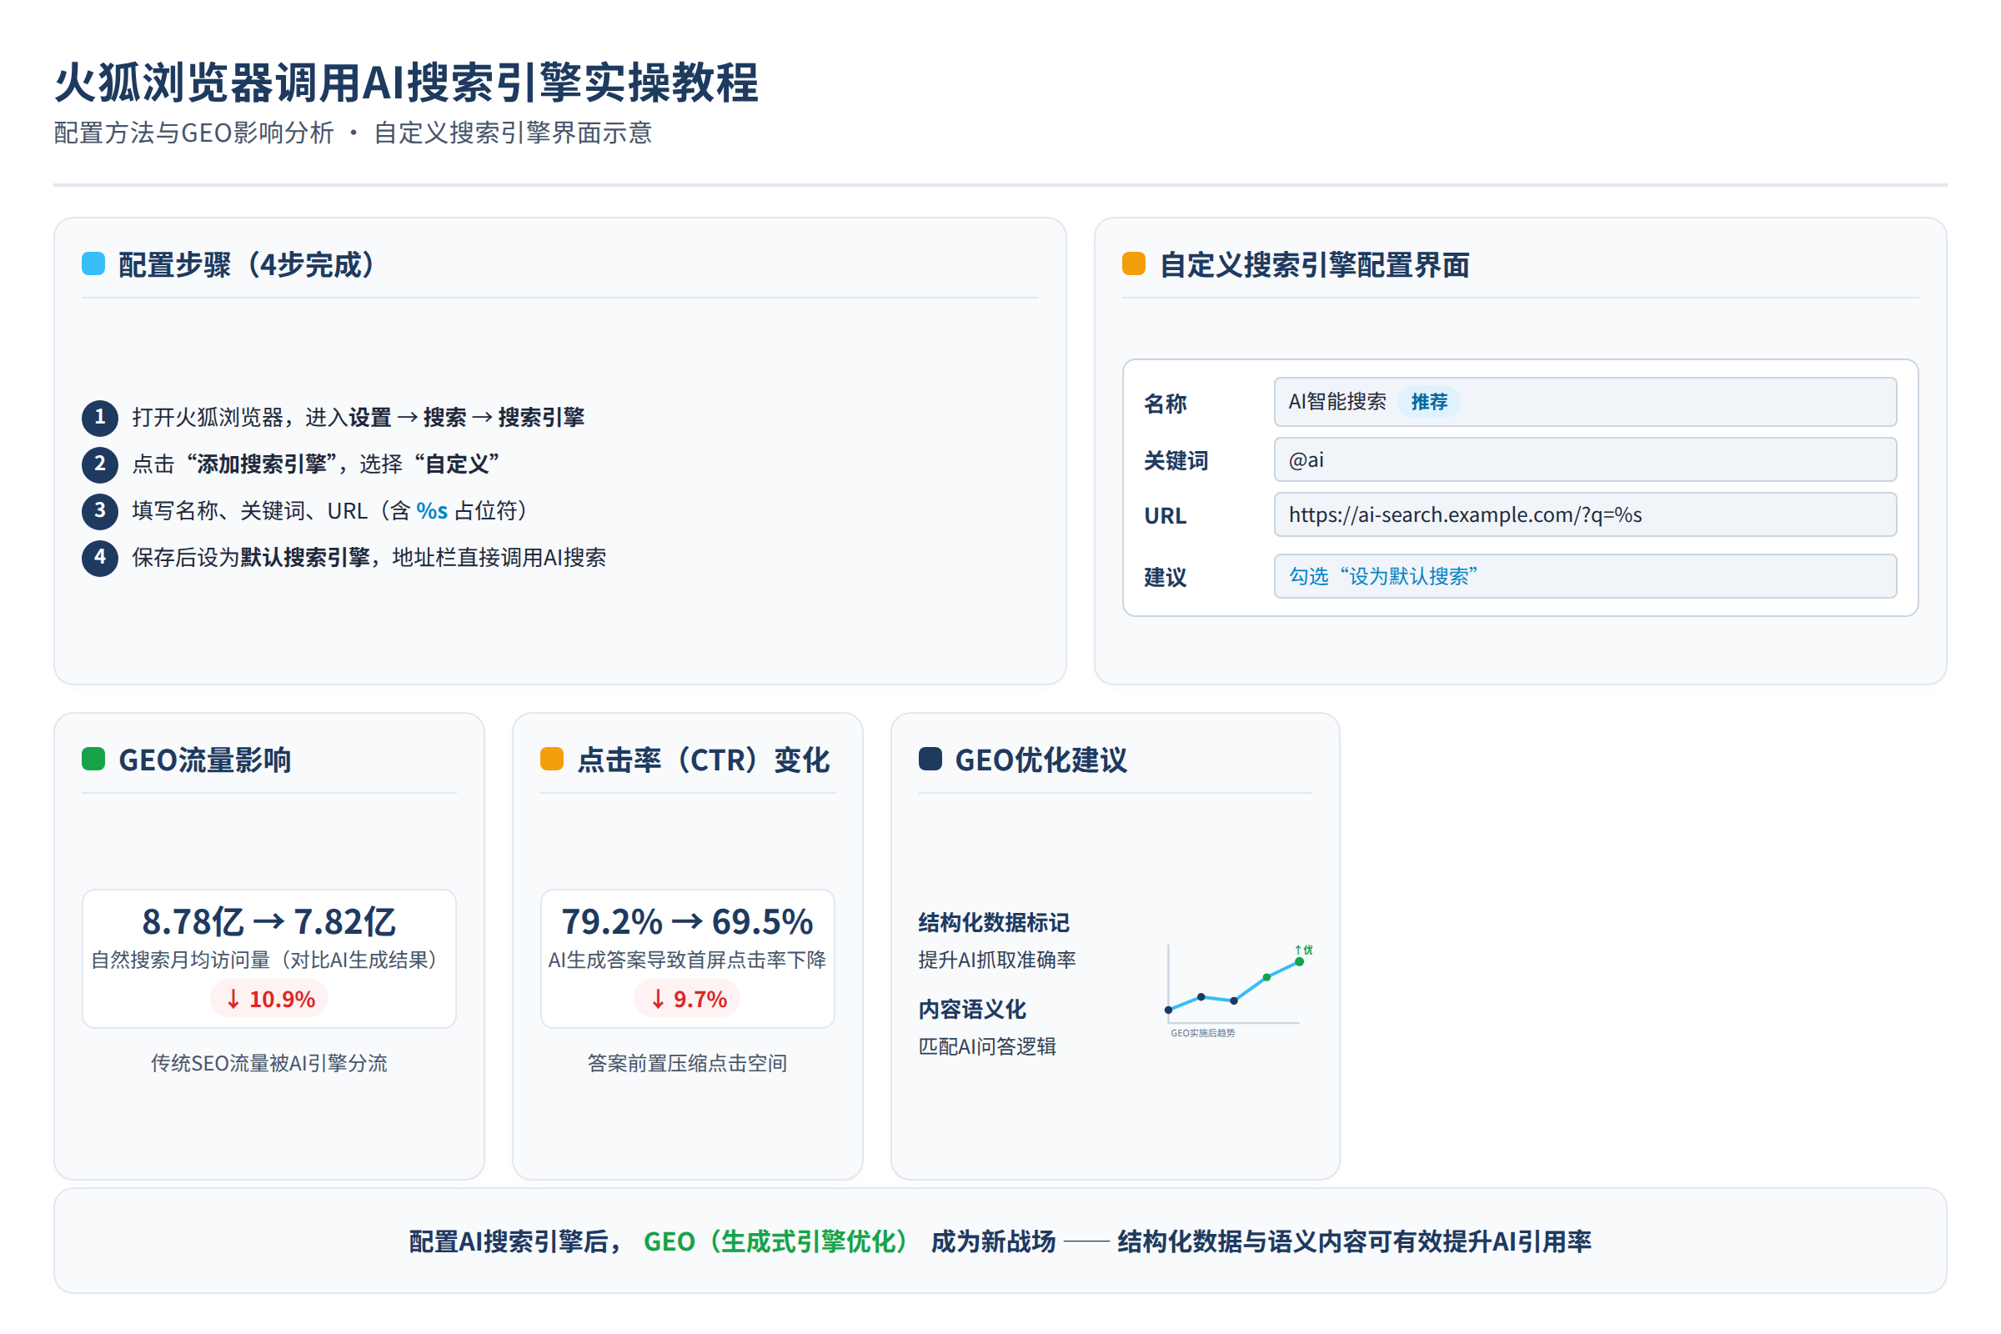Screen dimensions: 2001x1334
Task: Click the "答案前置压缩点击空间" caption
Action: 687,1064
